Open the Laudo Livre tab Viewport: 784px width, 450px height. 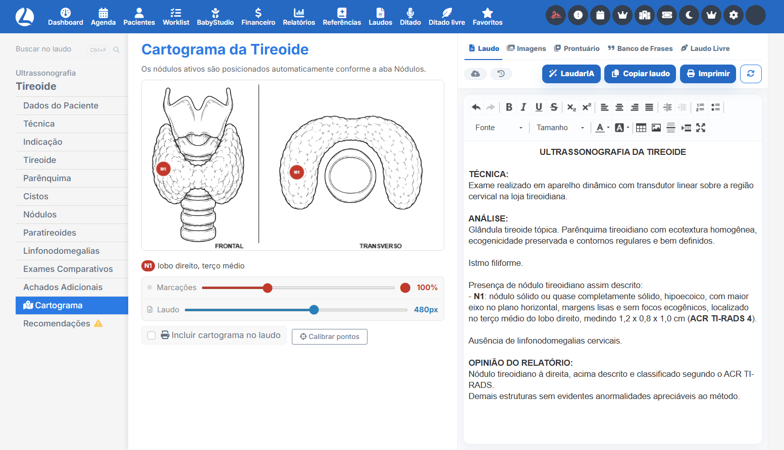tap(705, 48)
